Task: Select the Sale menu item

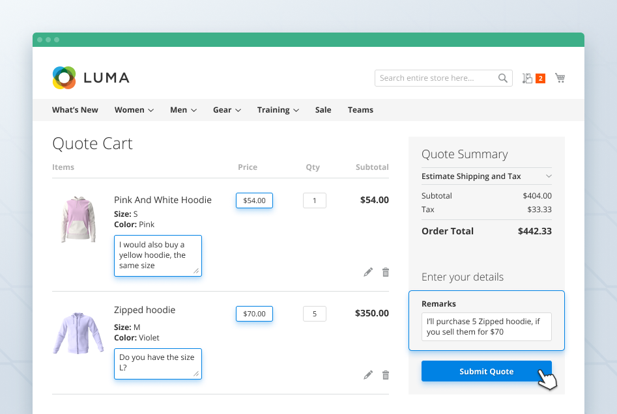Action: [323, 109]
